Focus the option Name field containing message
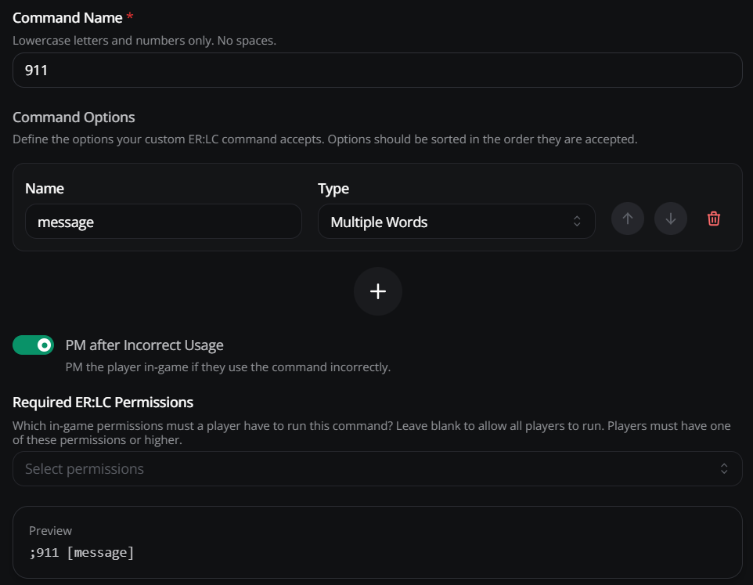 (x=164, y=222)
